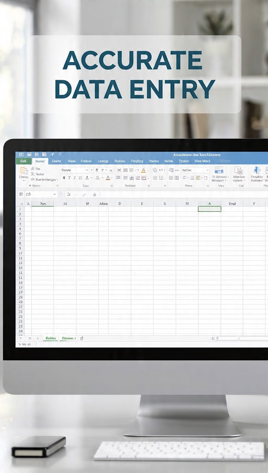Select row header 2
This screenshot has width=268, height=473.
pos(20,214)
